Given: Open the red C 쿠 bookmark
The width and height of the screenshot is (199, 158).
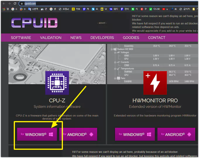Looking at the screenshot, I should tap(143, 9).
